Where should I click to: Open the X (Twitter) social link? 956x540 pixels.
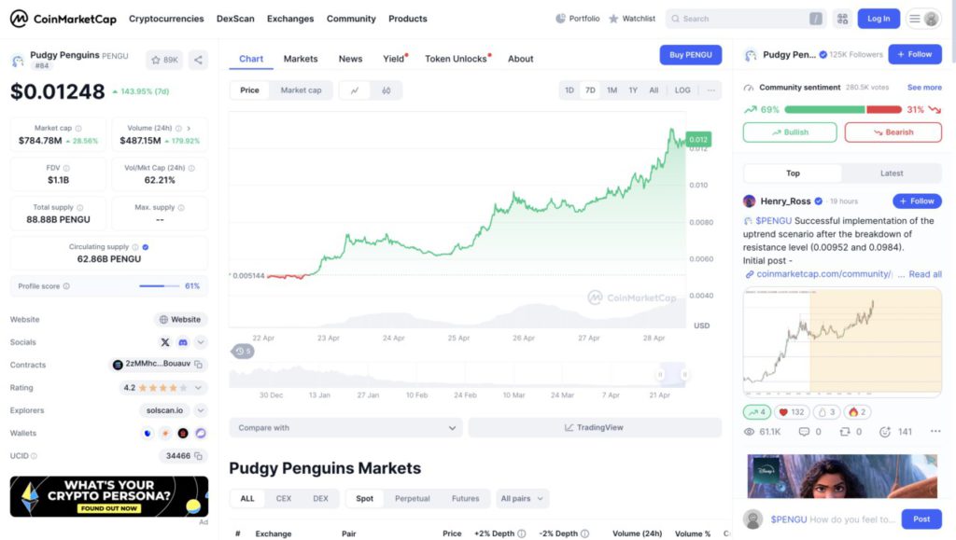pos(165,342)
